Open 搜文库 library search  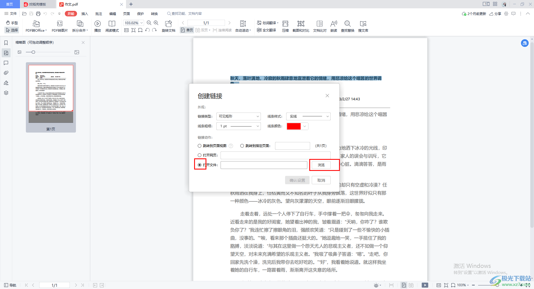pyautogui.click(x=363, y=26)
